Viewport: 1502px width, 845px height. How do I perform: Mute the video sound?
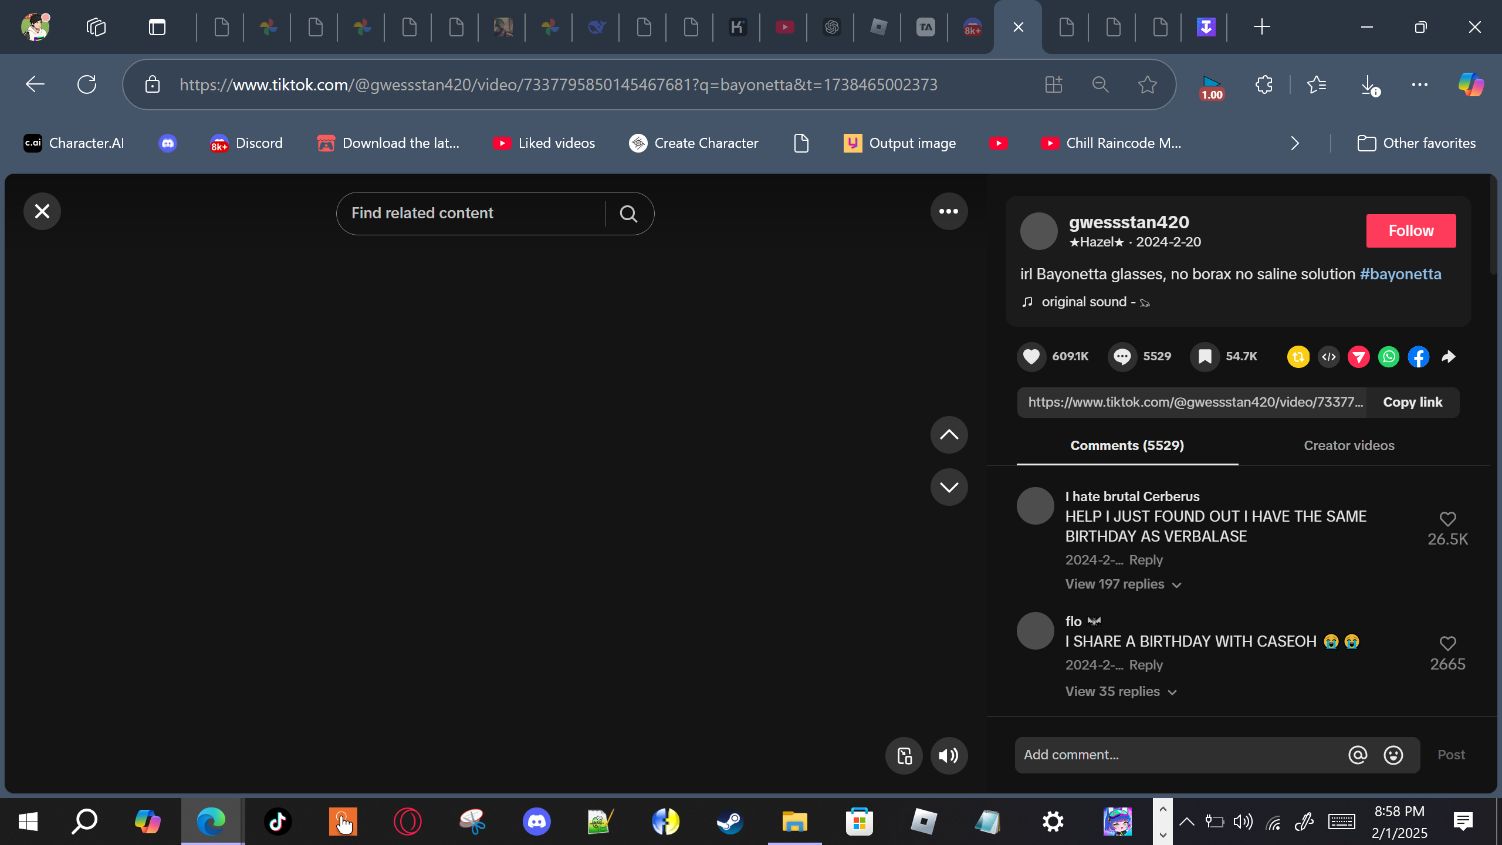click(x=948, y=755)
